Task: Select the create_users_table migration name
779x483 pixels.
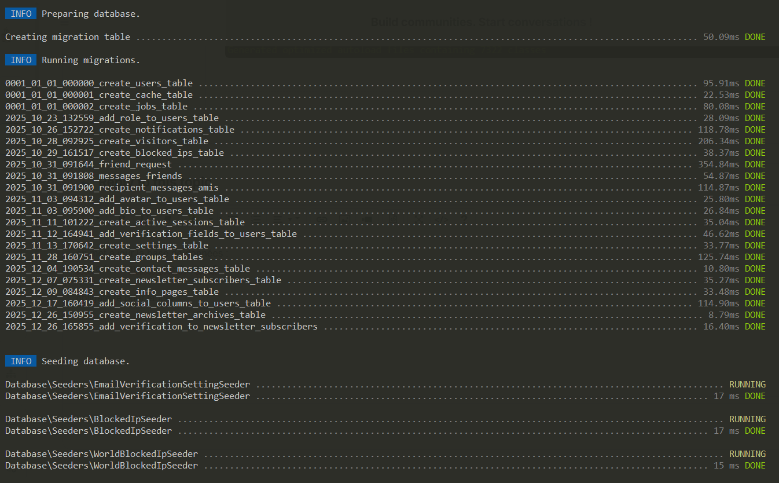Action: click(99, 83)
